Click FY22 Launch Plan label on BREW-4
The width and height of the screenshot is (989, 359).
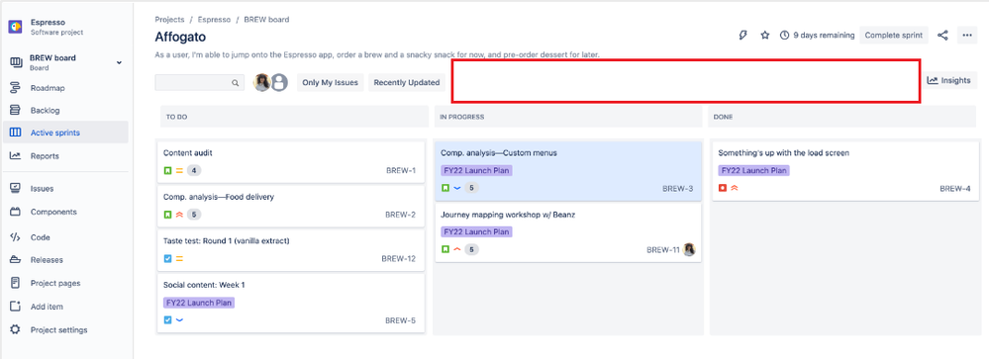click(x=754, y=171)
